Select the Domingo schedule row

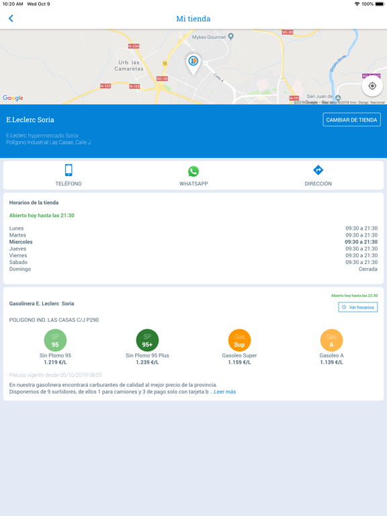[193, 269]
